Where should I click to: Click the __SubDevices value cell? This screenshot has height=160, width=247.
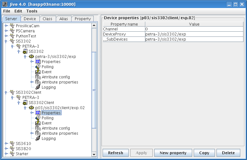(x=194, y=39)
